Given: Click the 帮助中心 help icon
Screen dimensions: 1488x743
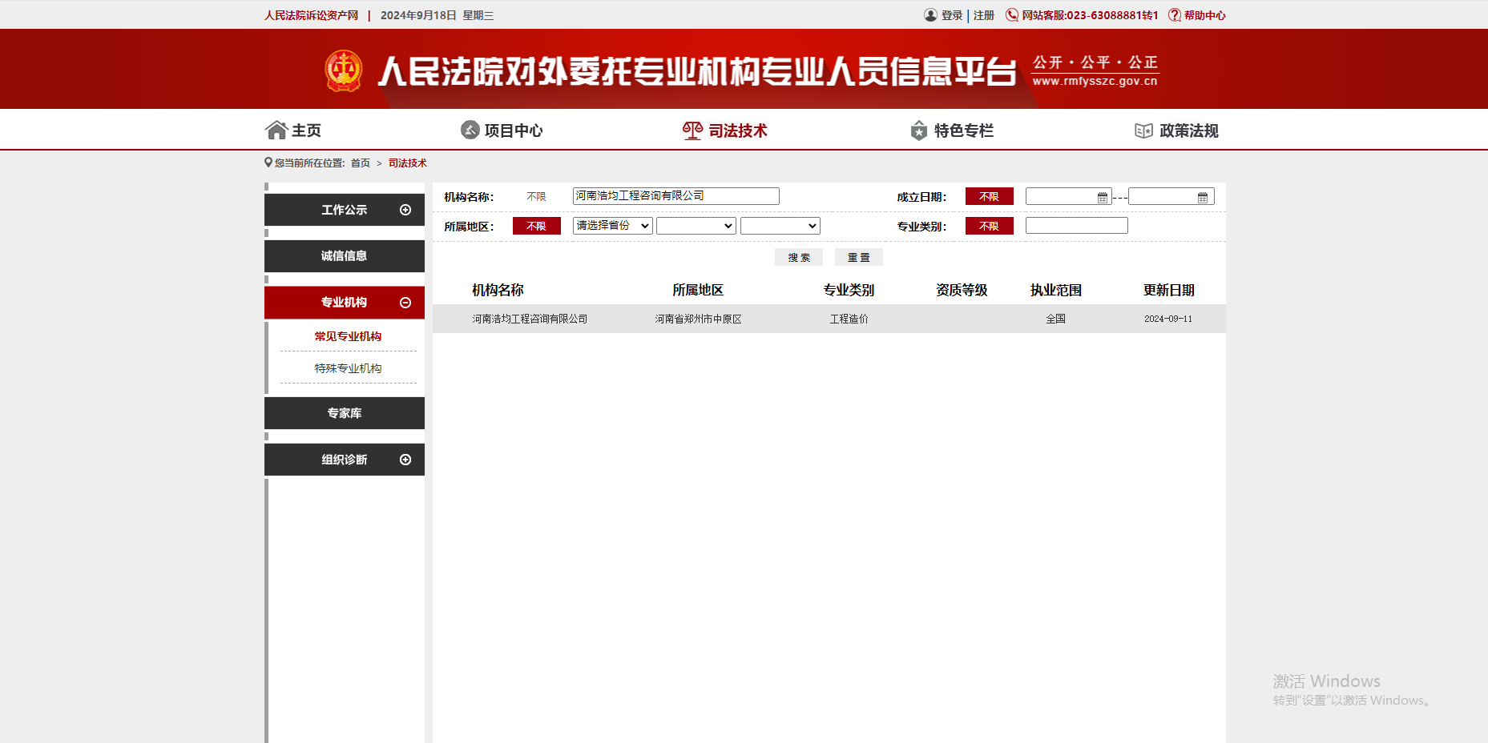Looking at the screenshot, I should click(x=1173, y=14).
